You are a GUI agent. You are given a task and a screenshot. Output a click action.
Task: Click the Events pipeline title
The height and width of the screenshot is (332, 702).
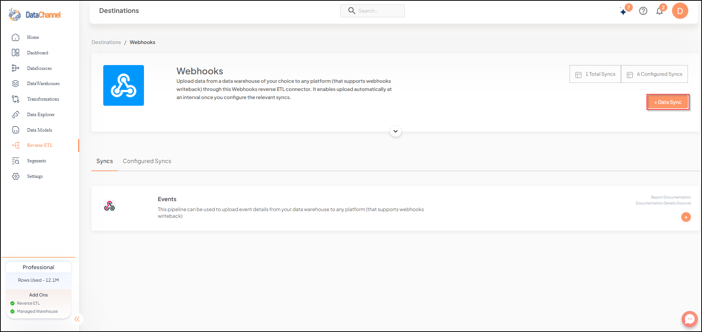pyautogui.click(x=167, y=199)
